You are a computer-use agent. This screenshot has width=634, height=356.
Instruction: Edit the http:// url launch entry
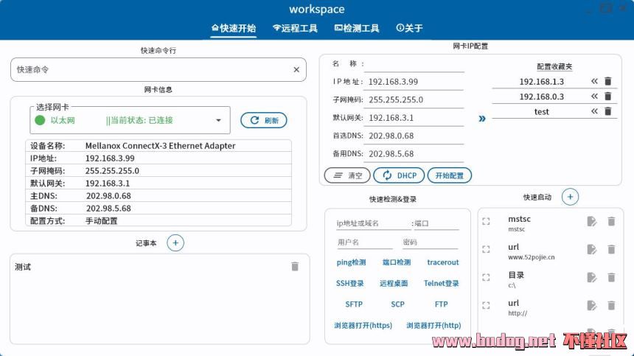coord(591,305)
